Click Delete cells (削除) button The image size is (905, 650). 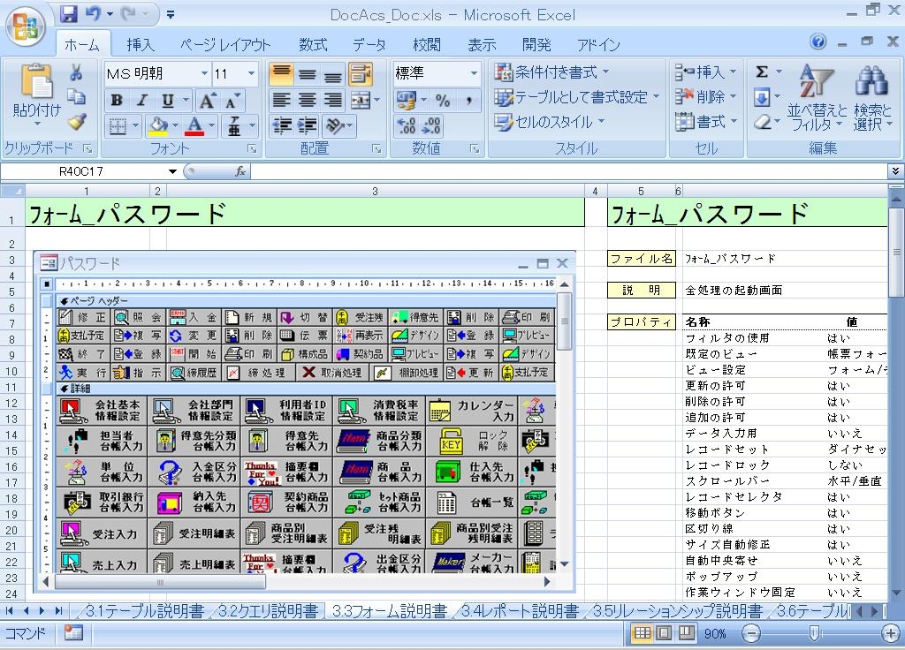pyautogui.click(x=706, y=97)
